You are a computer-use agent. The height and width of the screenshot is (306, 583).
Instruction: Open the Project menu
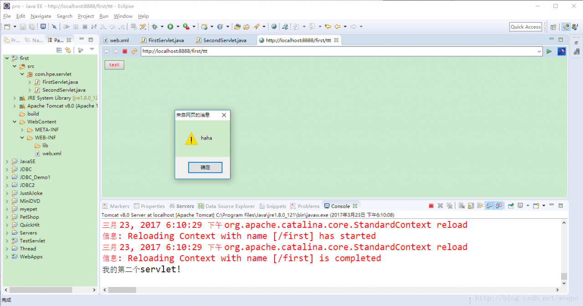pyautogui.click(x=86, y=16)
